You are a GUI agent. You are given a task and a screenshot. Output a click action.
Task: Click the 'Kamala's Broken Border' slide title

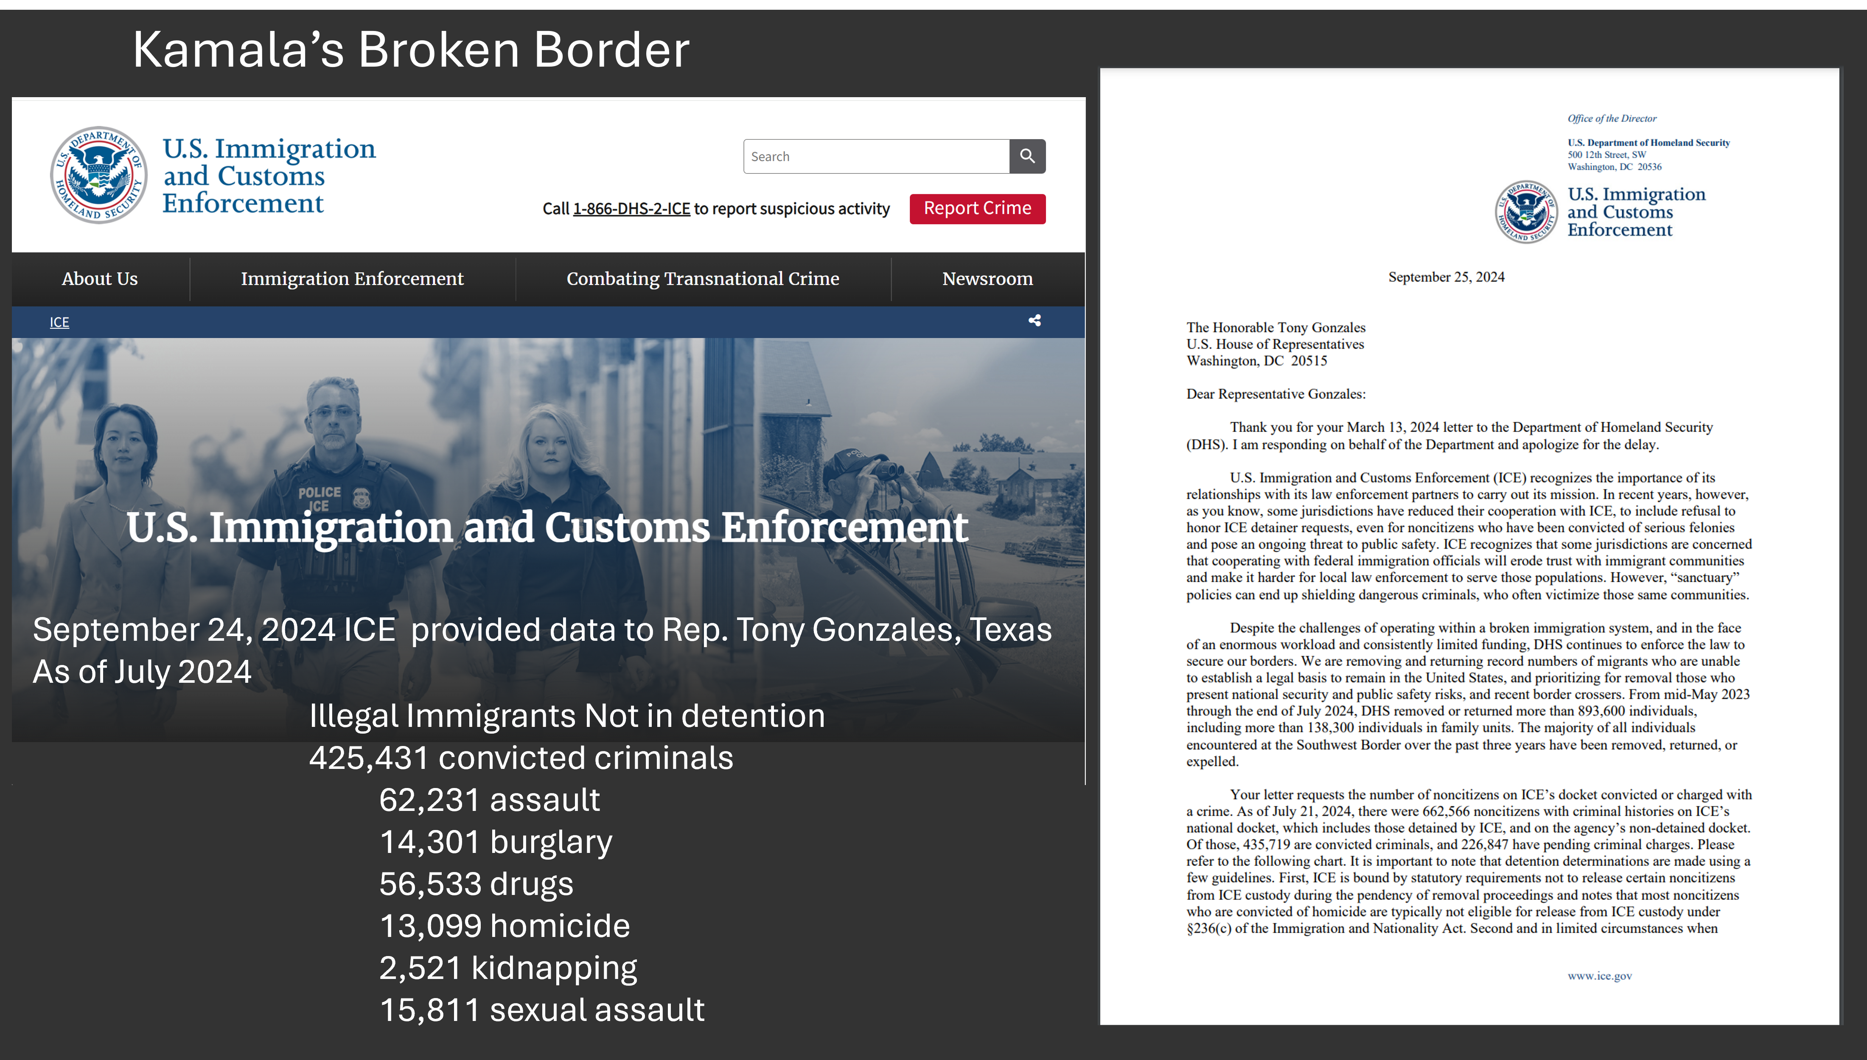click(411, 50)
